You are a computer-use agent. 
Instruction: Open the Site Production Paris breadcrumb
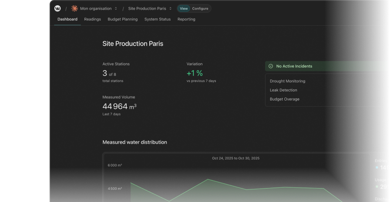click(147, 8)
